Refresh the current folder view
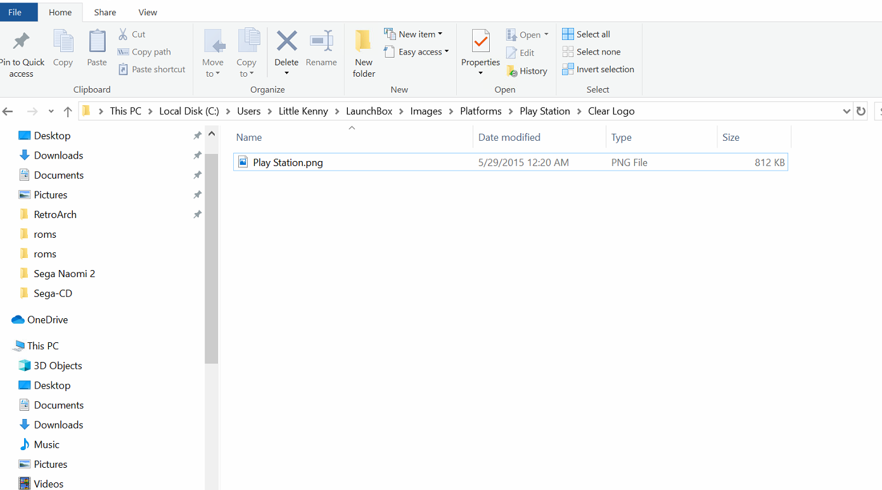This screenshot has width=882, height=490. (x=860, y=111)
